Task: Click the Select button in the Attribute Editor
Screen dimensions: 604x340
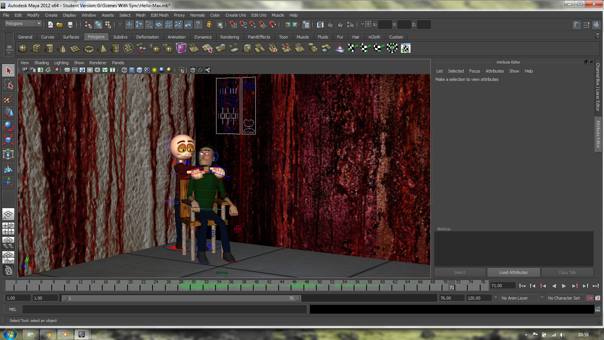Action: point(460,272)
